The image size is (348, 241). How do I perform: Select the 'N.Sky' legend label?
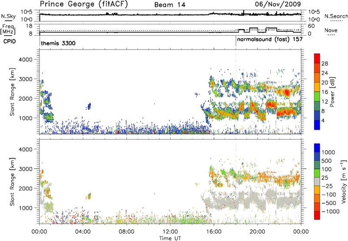point(8,16)
